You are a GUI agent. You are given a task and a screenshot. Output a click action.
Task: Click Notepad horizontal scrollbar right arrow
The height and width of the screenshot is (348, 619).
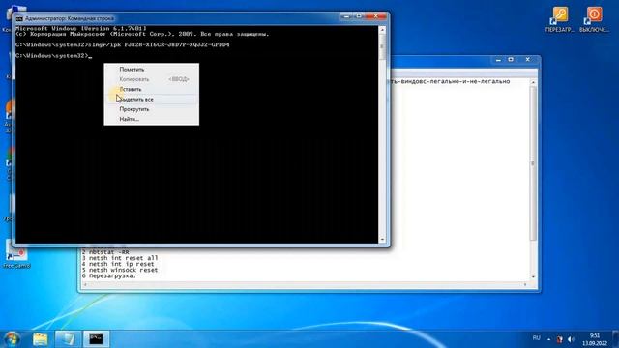[x=525, y=284]
